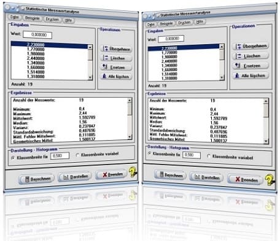Open the Drucken menu in left window
The width and height of the screenshot is (280, 241).
[x=52, y=20]
